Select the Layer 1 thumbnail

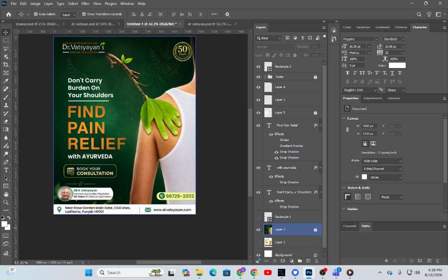[268, 242]
